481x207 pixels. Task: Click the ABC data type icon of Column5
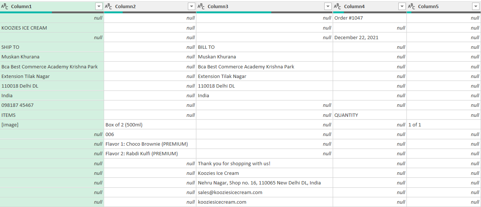[x=412, y=6]
